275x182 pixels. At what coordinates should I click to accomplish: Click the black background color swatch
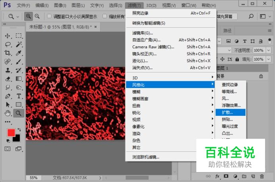point(17,139)
